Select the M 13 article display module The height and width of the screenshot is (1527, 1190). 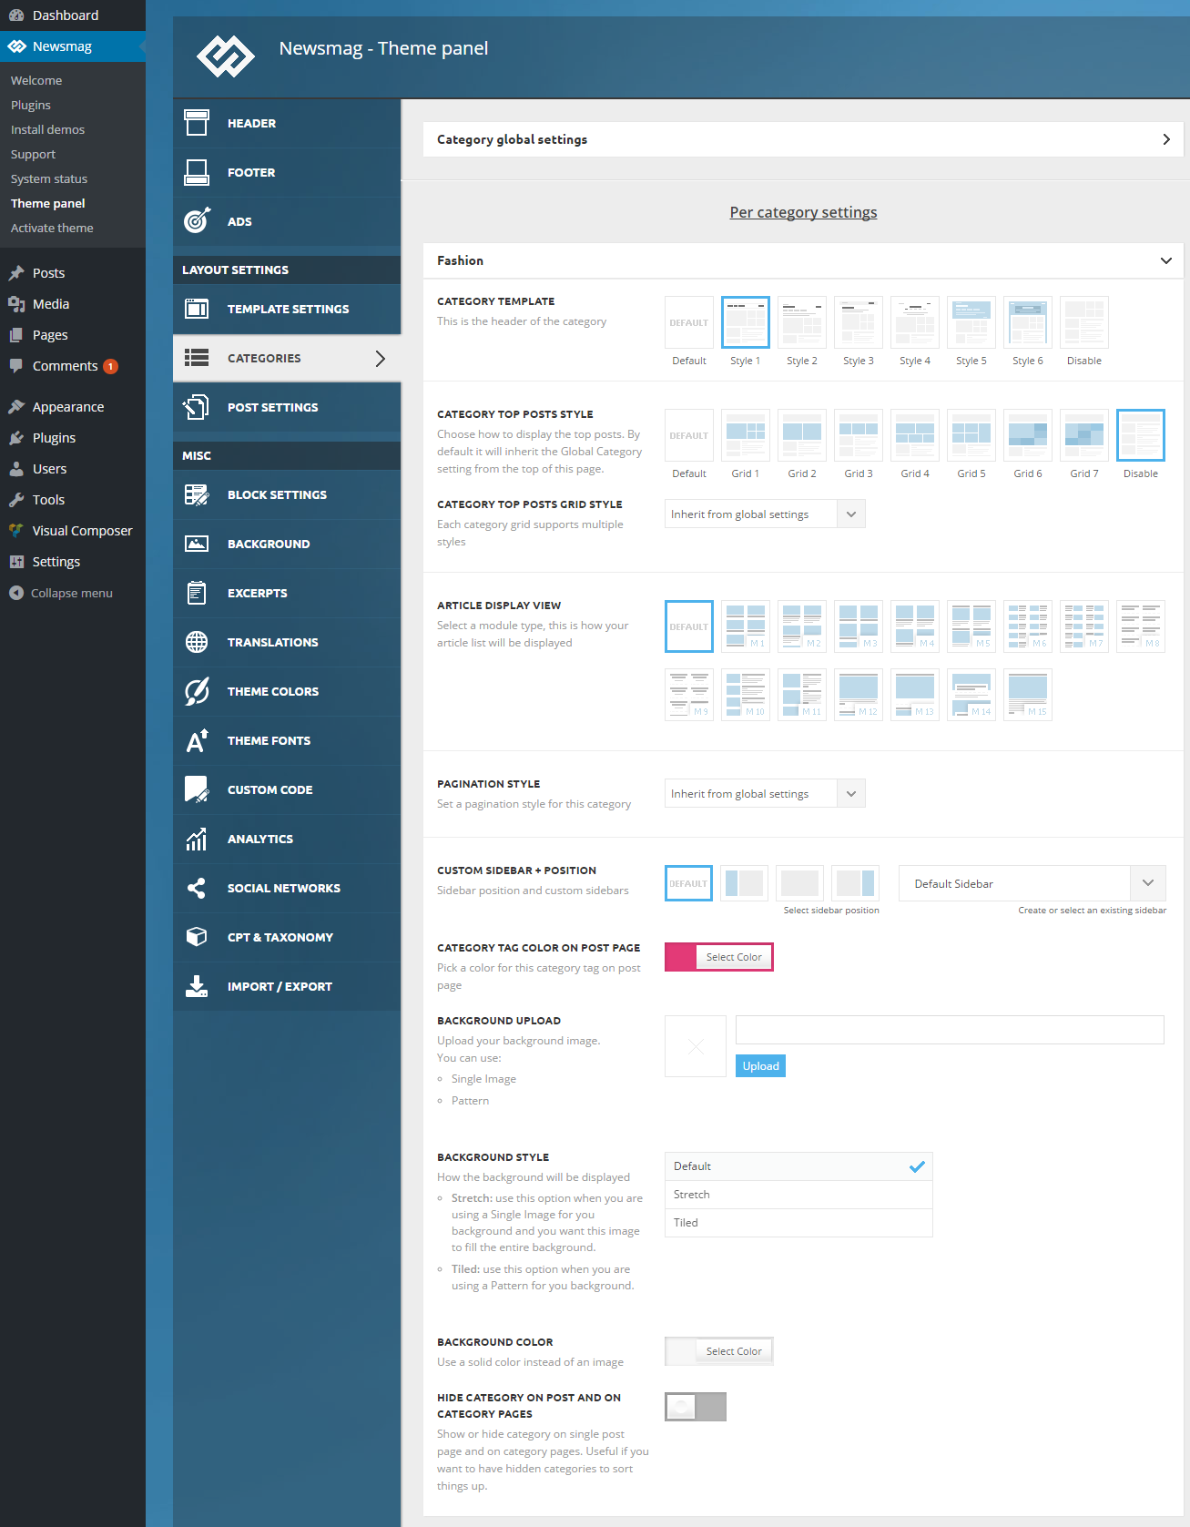[x=915, y=695]
